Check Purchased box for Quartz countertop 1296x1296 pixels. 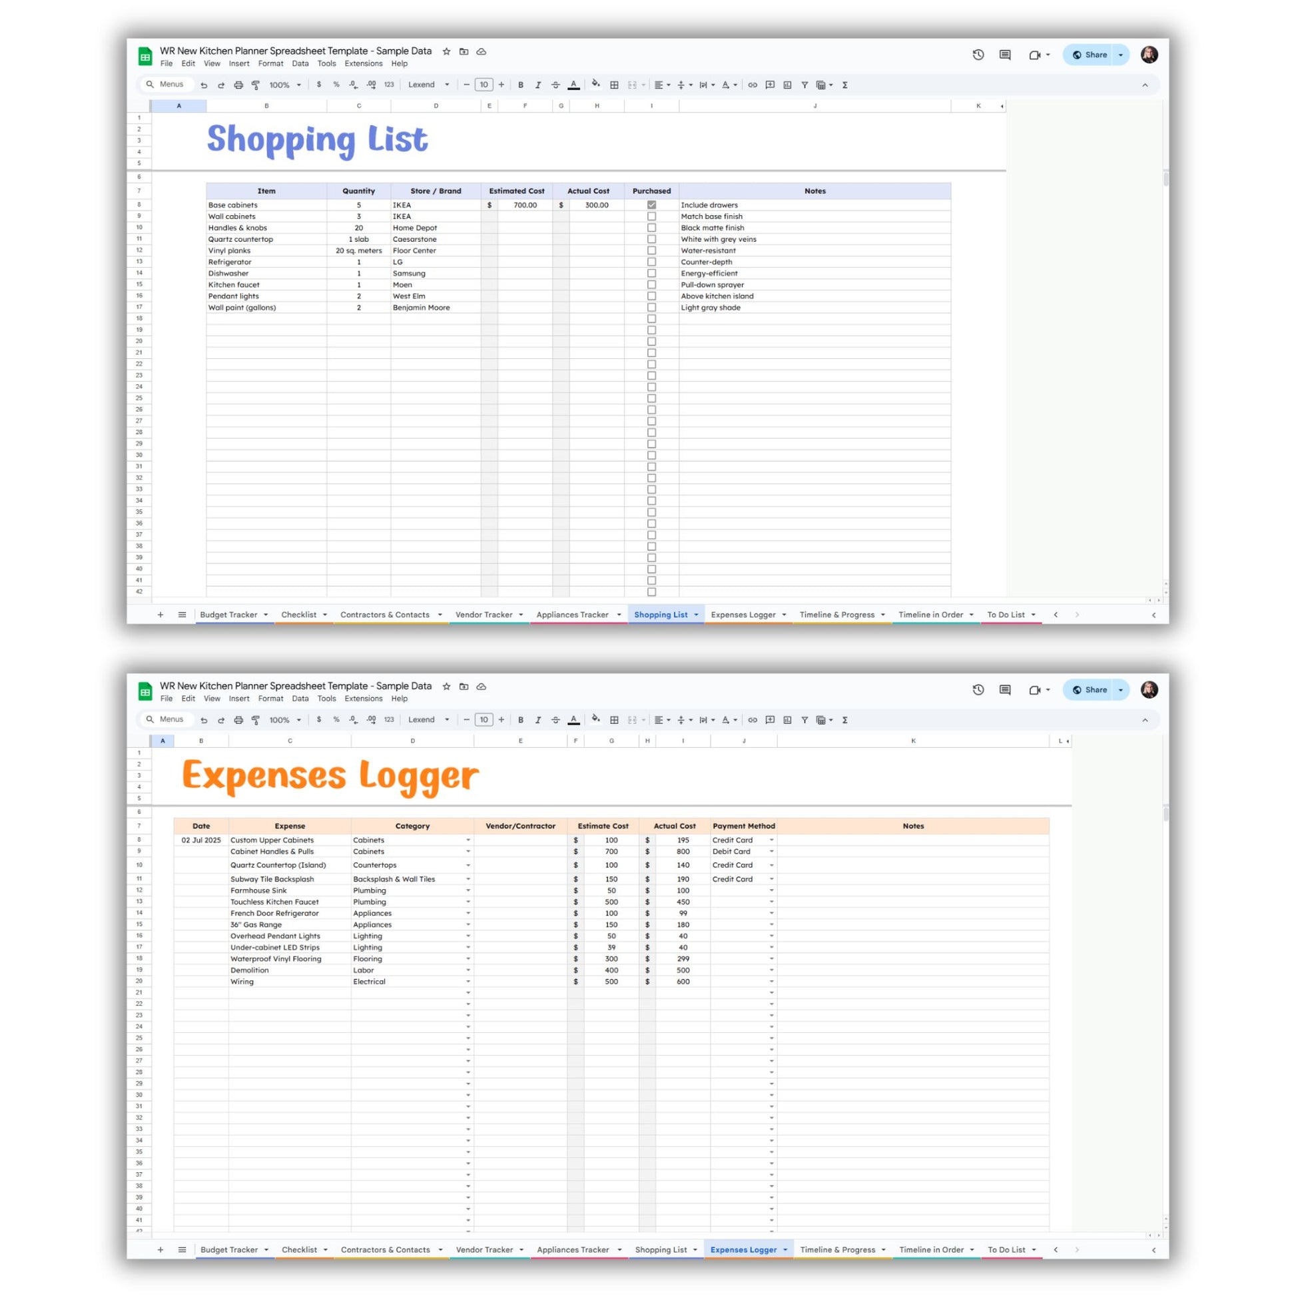pyautogui.click(x=651, y=240)
